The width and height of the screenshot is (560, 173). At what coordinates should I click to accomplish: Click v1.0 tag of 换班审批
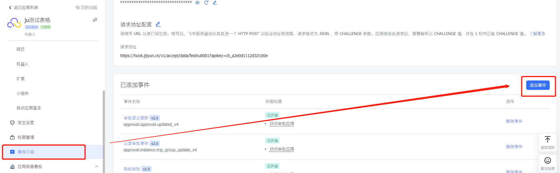(x=146, y=169)
